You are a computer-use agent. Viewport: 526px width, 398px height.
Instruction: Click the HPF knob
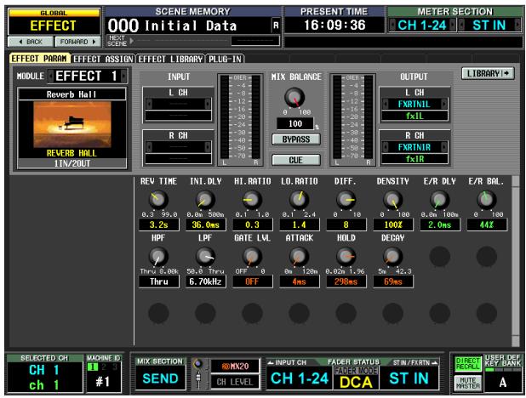pyautogui.click(x=158, y=257)
